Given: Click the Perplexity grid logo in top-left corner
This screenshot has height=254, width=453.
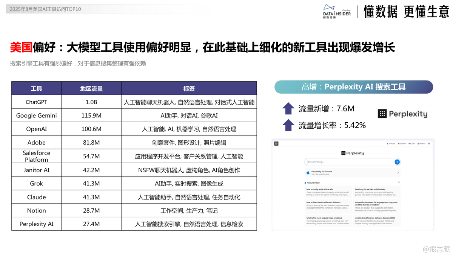Looking at the screenshot, I should (276, 143).
